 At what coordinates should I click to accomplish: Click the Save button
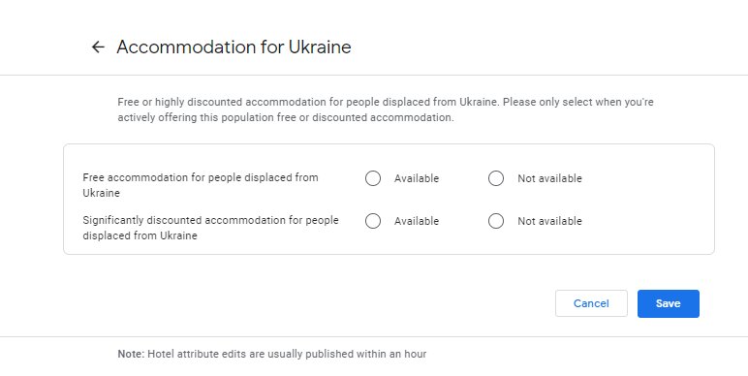[669, 303]
